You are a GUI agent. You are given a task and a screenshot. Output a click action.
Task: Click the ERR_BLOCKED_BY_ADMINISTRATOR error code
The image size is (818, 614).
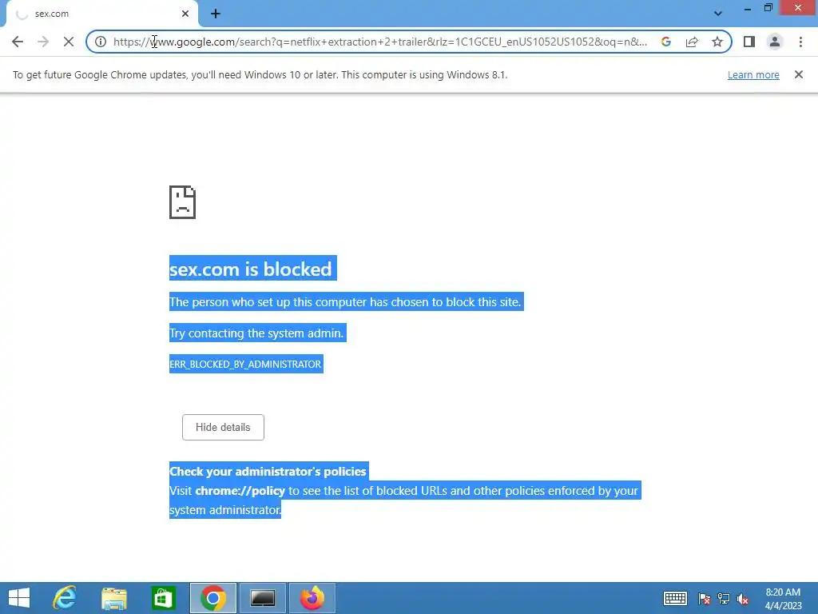pos(245,364)
